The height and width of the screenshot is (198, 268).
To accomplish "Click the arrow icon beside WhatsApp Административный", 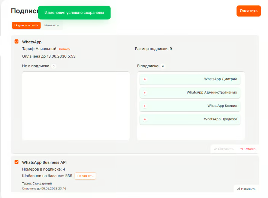I will [x=145, y=93].
